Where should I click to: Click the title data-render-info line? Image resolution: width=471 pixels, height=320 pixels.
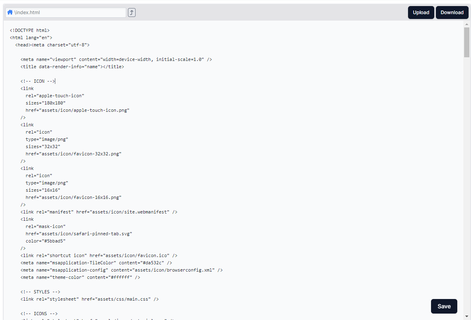point(72,67)
